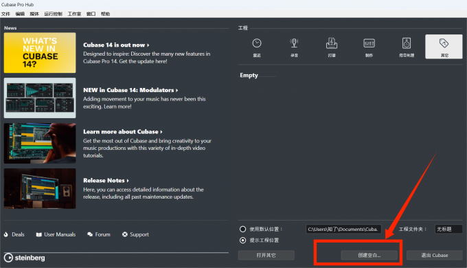467x268 pixels.
Task: Click the 工程文件夹 name field 无标题
Action: point(448,230)
